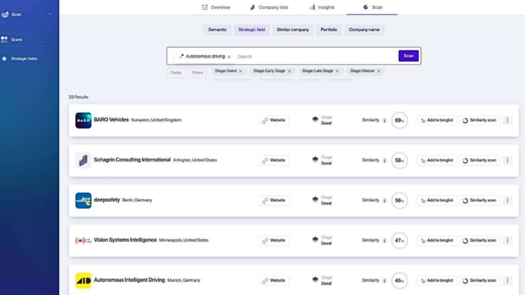Click the 69% similarity circle indicator
This screenshot has width=525, height=295.
click(x=399, y=120)
